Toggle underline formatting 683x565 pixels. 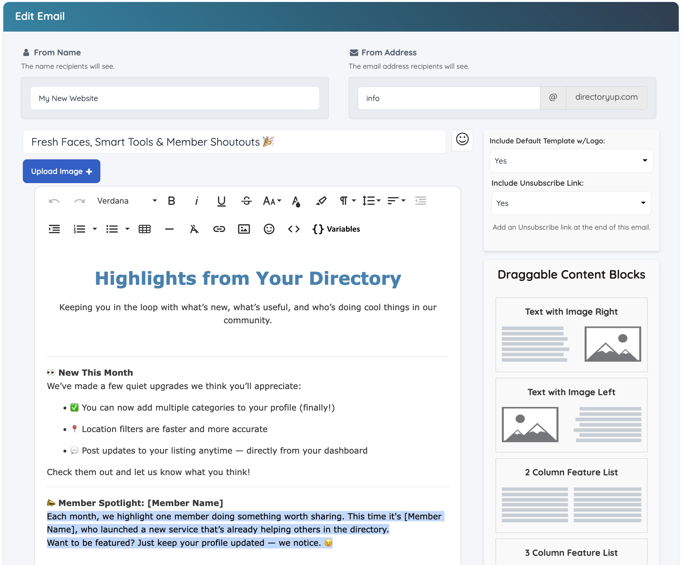(x=221, y=201)
